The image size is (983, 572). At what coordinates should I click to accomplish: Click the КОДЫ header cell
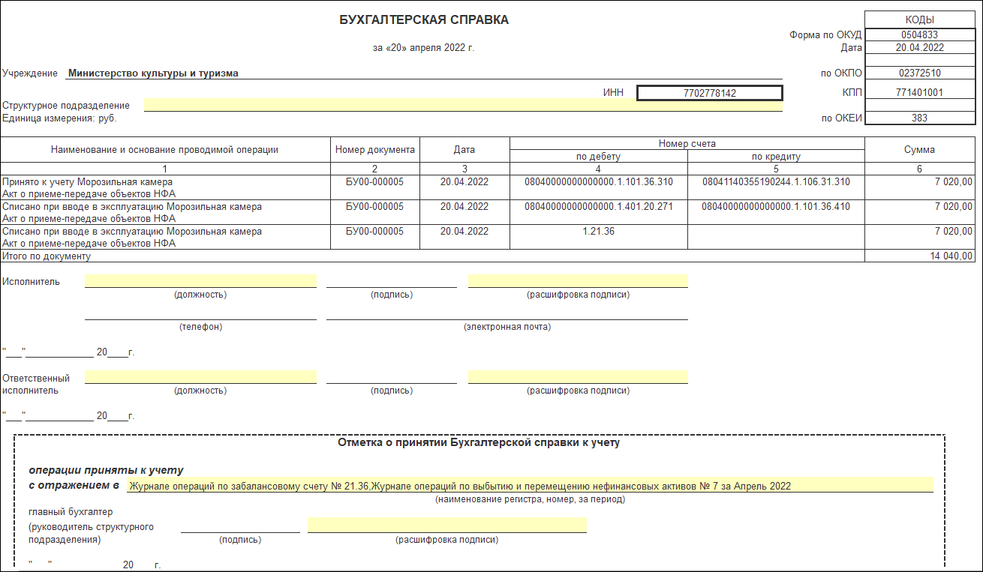click(920, 20)
